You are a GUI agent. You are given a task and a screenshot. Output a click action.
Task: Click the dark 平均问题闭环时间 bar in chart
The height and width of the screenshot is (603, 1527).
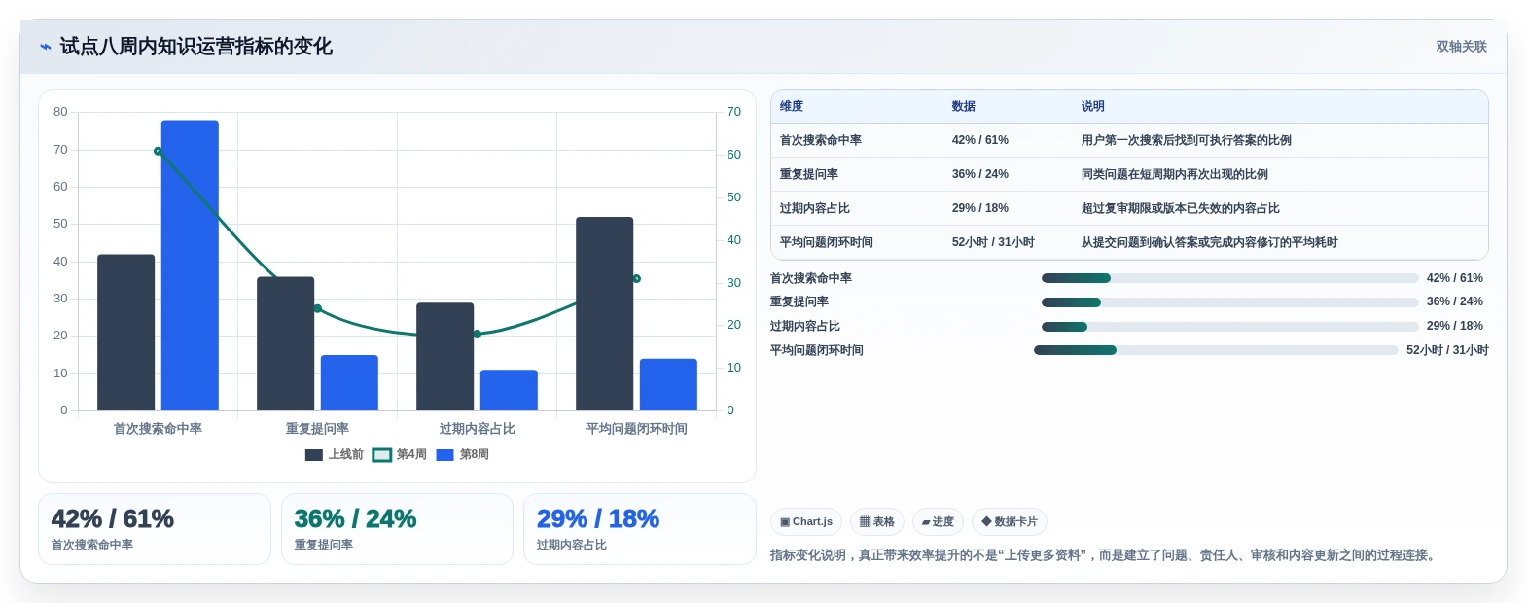point(605,313)
